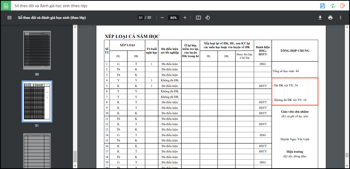350x169 pixels.
Task: Click the thumbnail sidebar scrollbar thumb
Action: click(75, 157)
